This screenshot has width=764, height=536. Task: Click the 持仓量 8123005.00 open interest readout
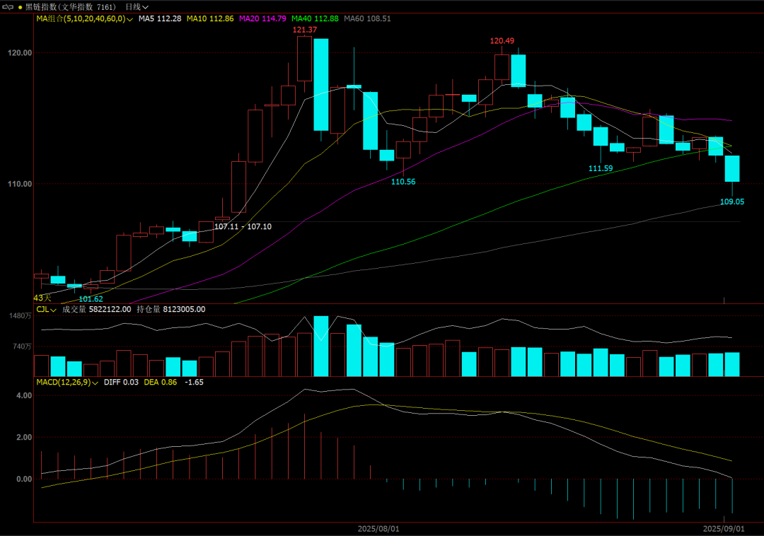coord(171,309)
